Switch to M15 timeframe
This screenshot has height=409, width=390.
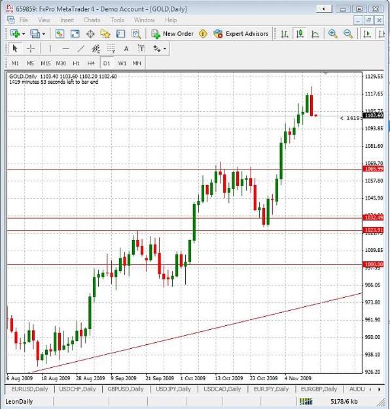tap(46, 63)
